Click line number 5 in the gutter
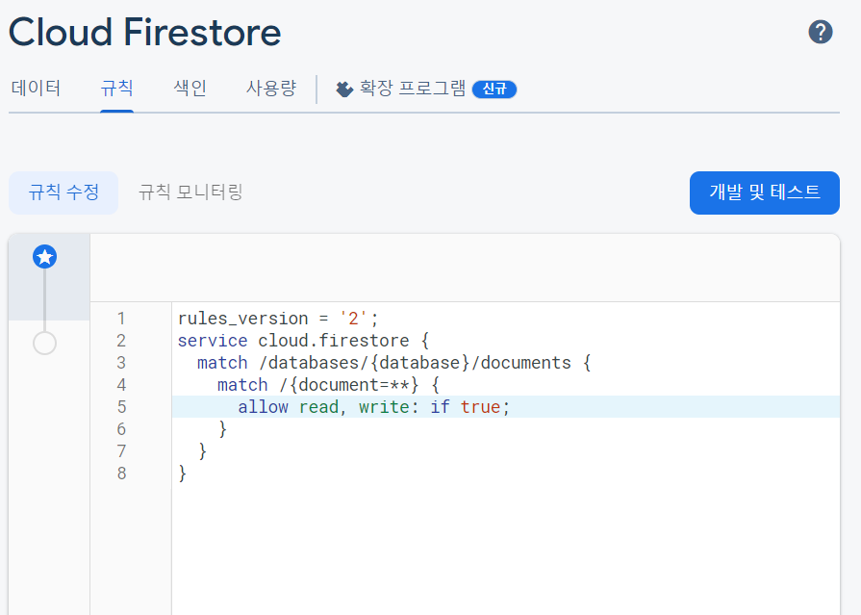861x615 pixels. [121, 407]
